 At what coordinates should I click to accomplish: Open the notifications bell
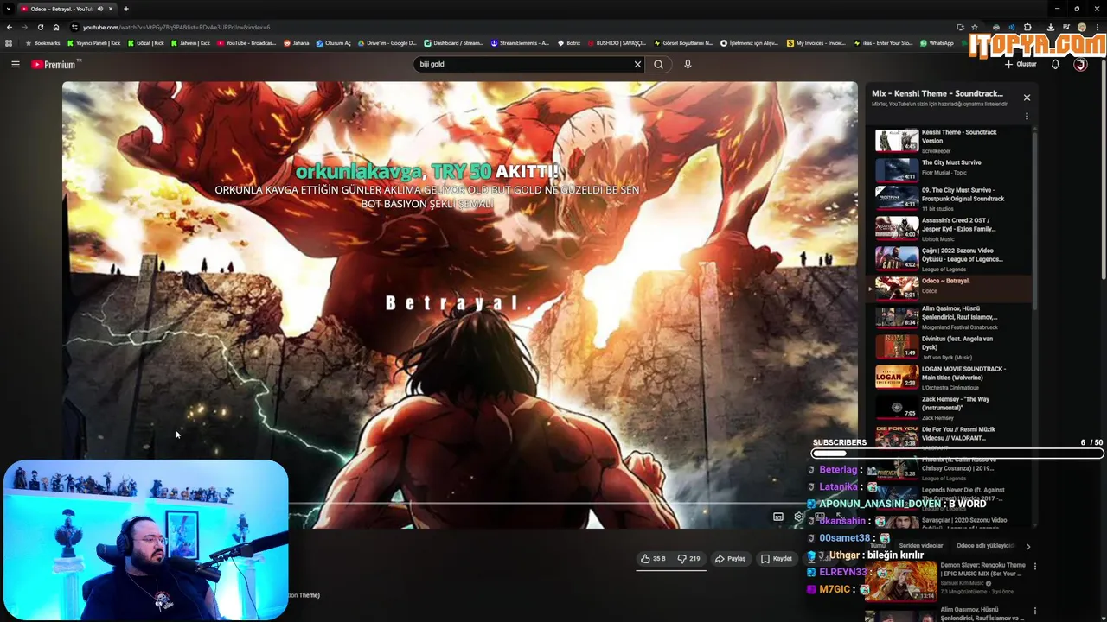coord(1055,64)
